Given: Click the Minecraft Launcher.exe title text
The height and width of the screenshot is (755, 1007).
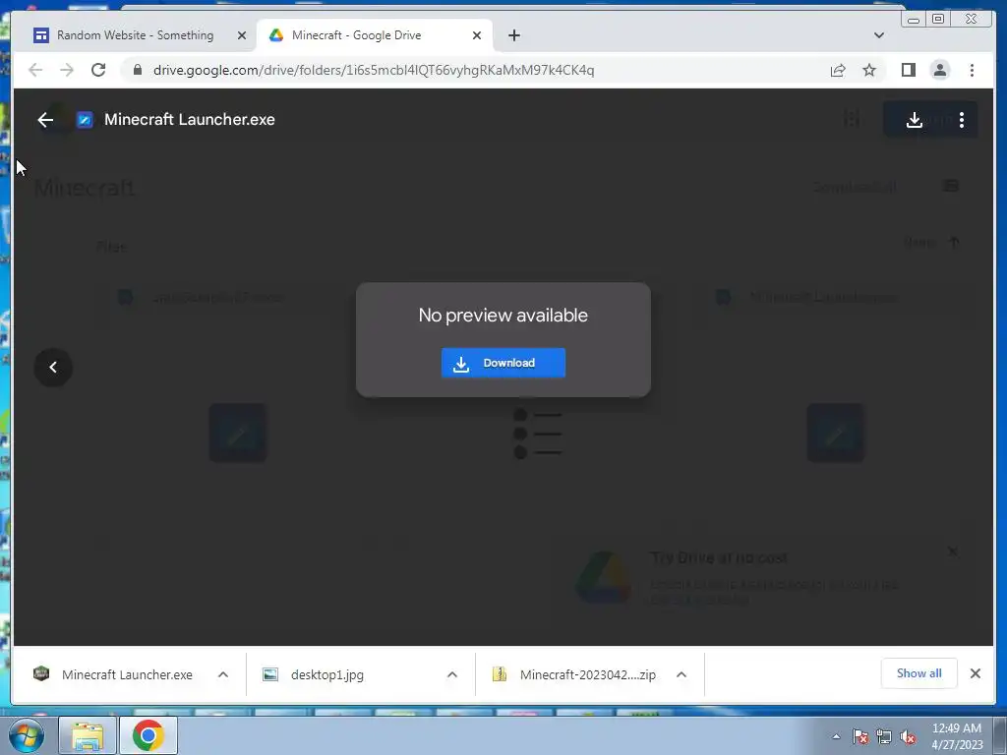Looking at the screenshot, I should pos(190,120).
